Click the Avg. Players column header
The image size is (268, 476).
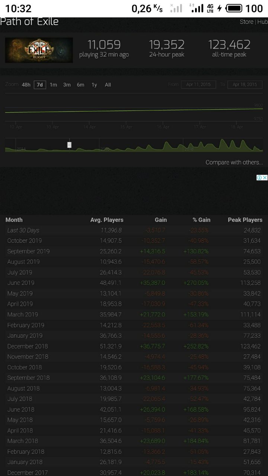[x=107, y=220]
